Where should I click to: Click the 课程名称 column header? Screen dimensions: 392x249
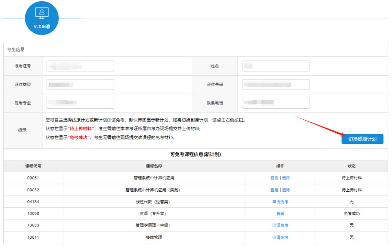(154, 166)
